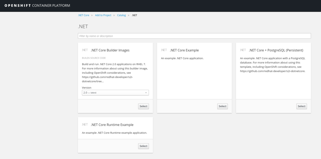Focus the Filter by name or description field
This screenshot has height=159, width=321.
(x=194, y=36)
